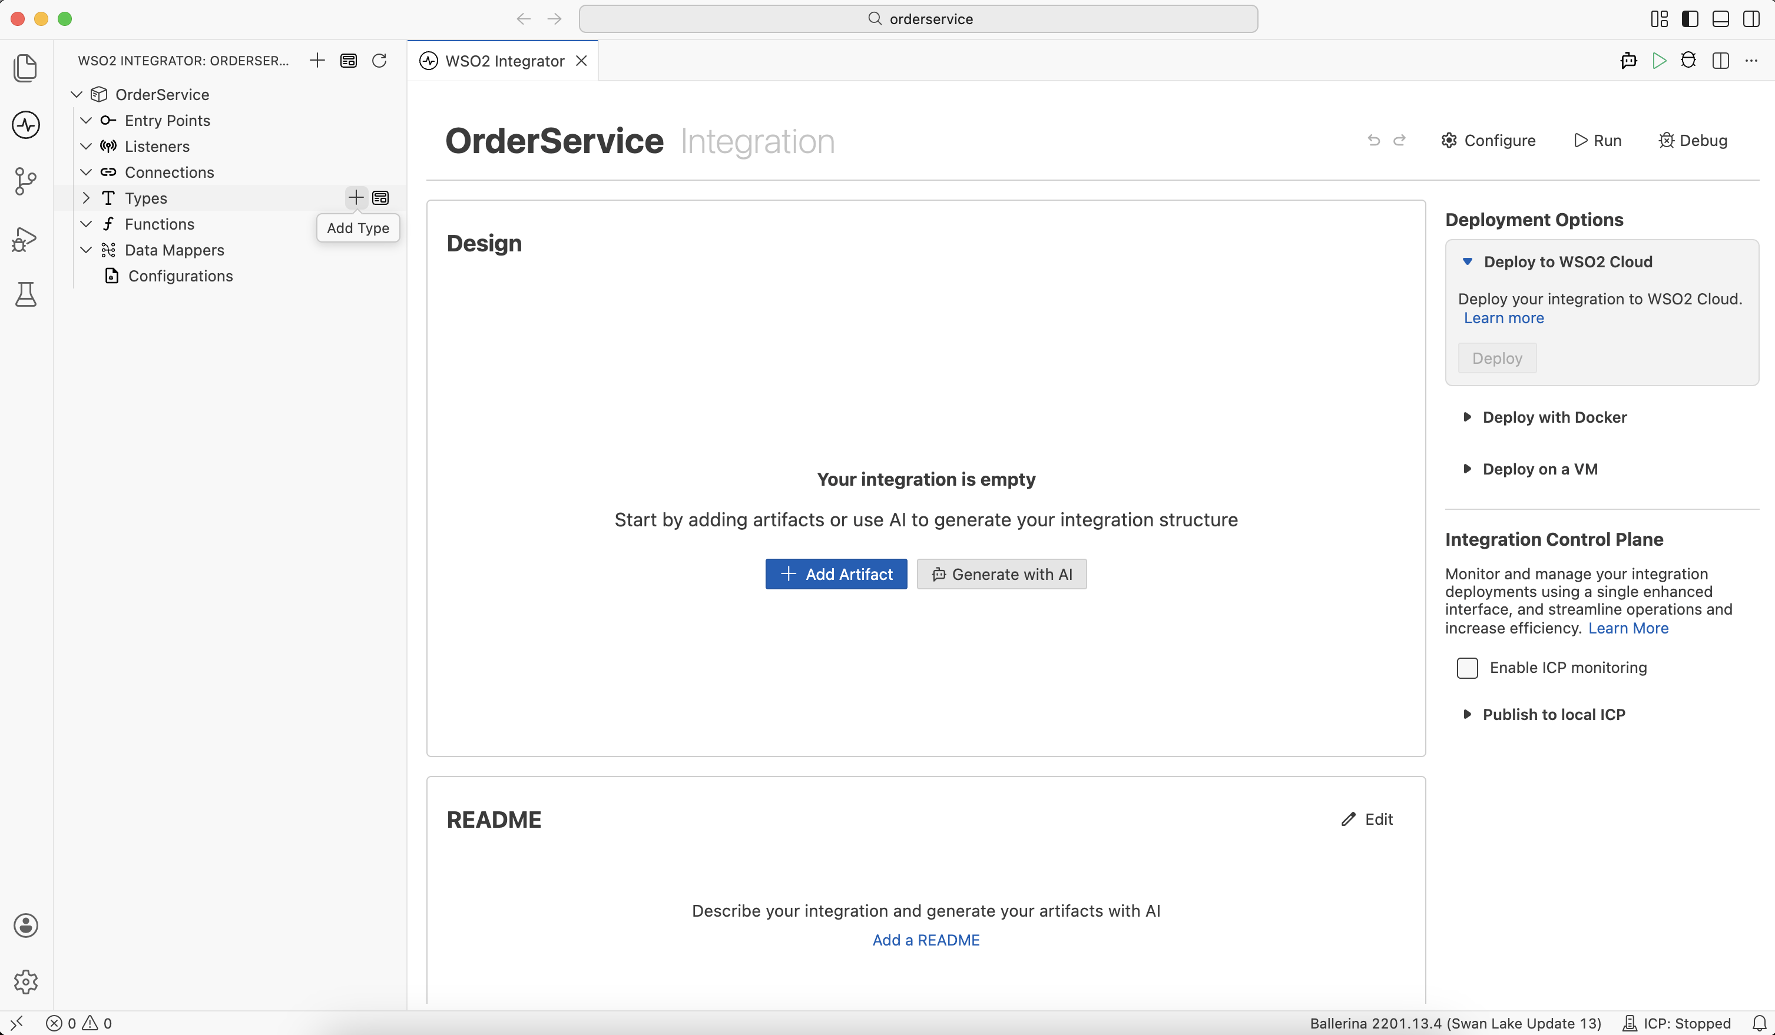1775x1035 pixels.
Task: Collapse the Listeners node
Action: click(86, 147)
